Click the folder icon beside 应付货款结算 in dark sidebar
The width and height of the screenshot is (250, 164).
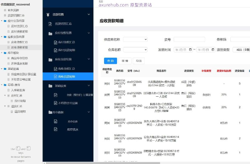50,33
